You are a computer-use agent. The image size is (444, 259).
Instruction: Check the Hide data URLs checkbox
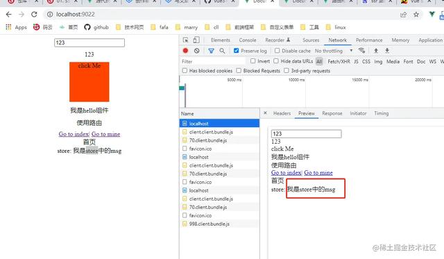[276, 61]
